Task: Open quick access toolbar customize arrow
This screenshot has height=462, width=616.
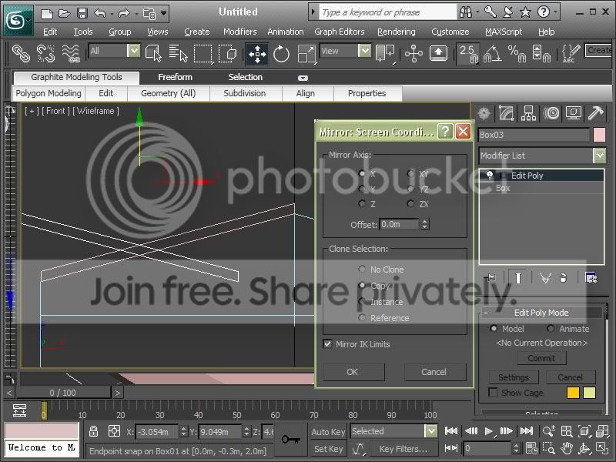Action: (164, 13)
